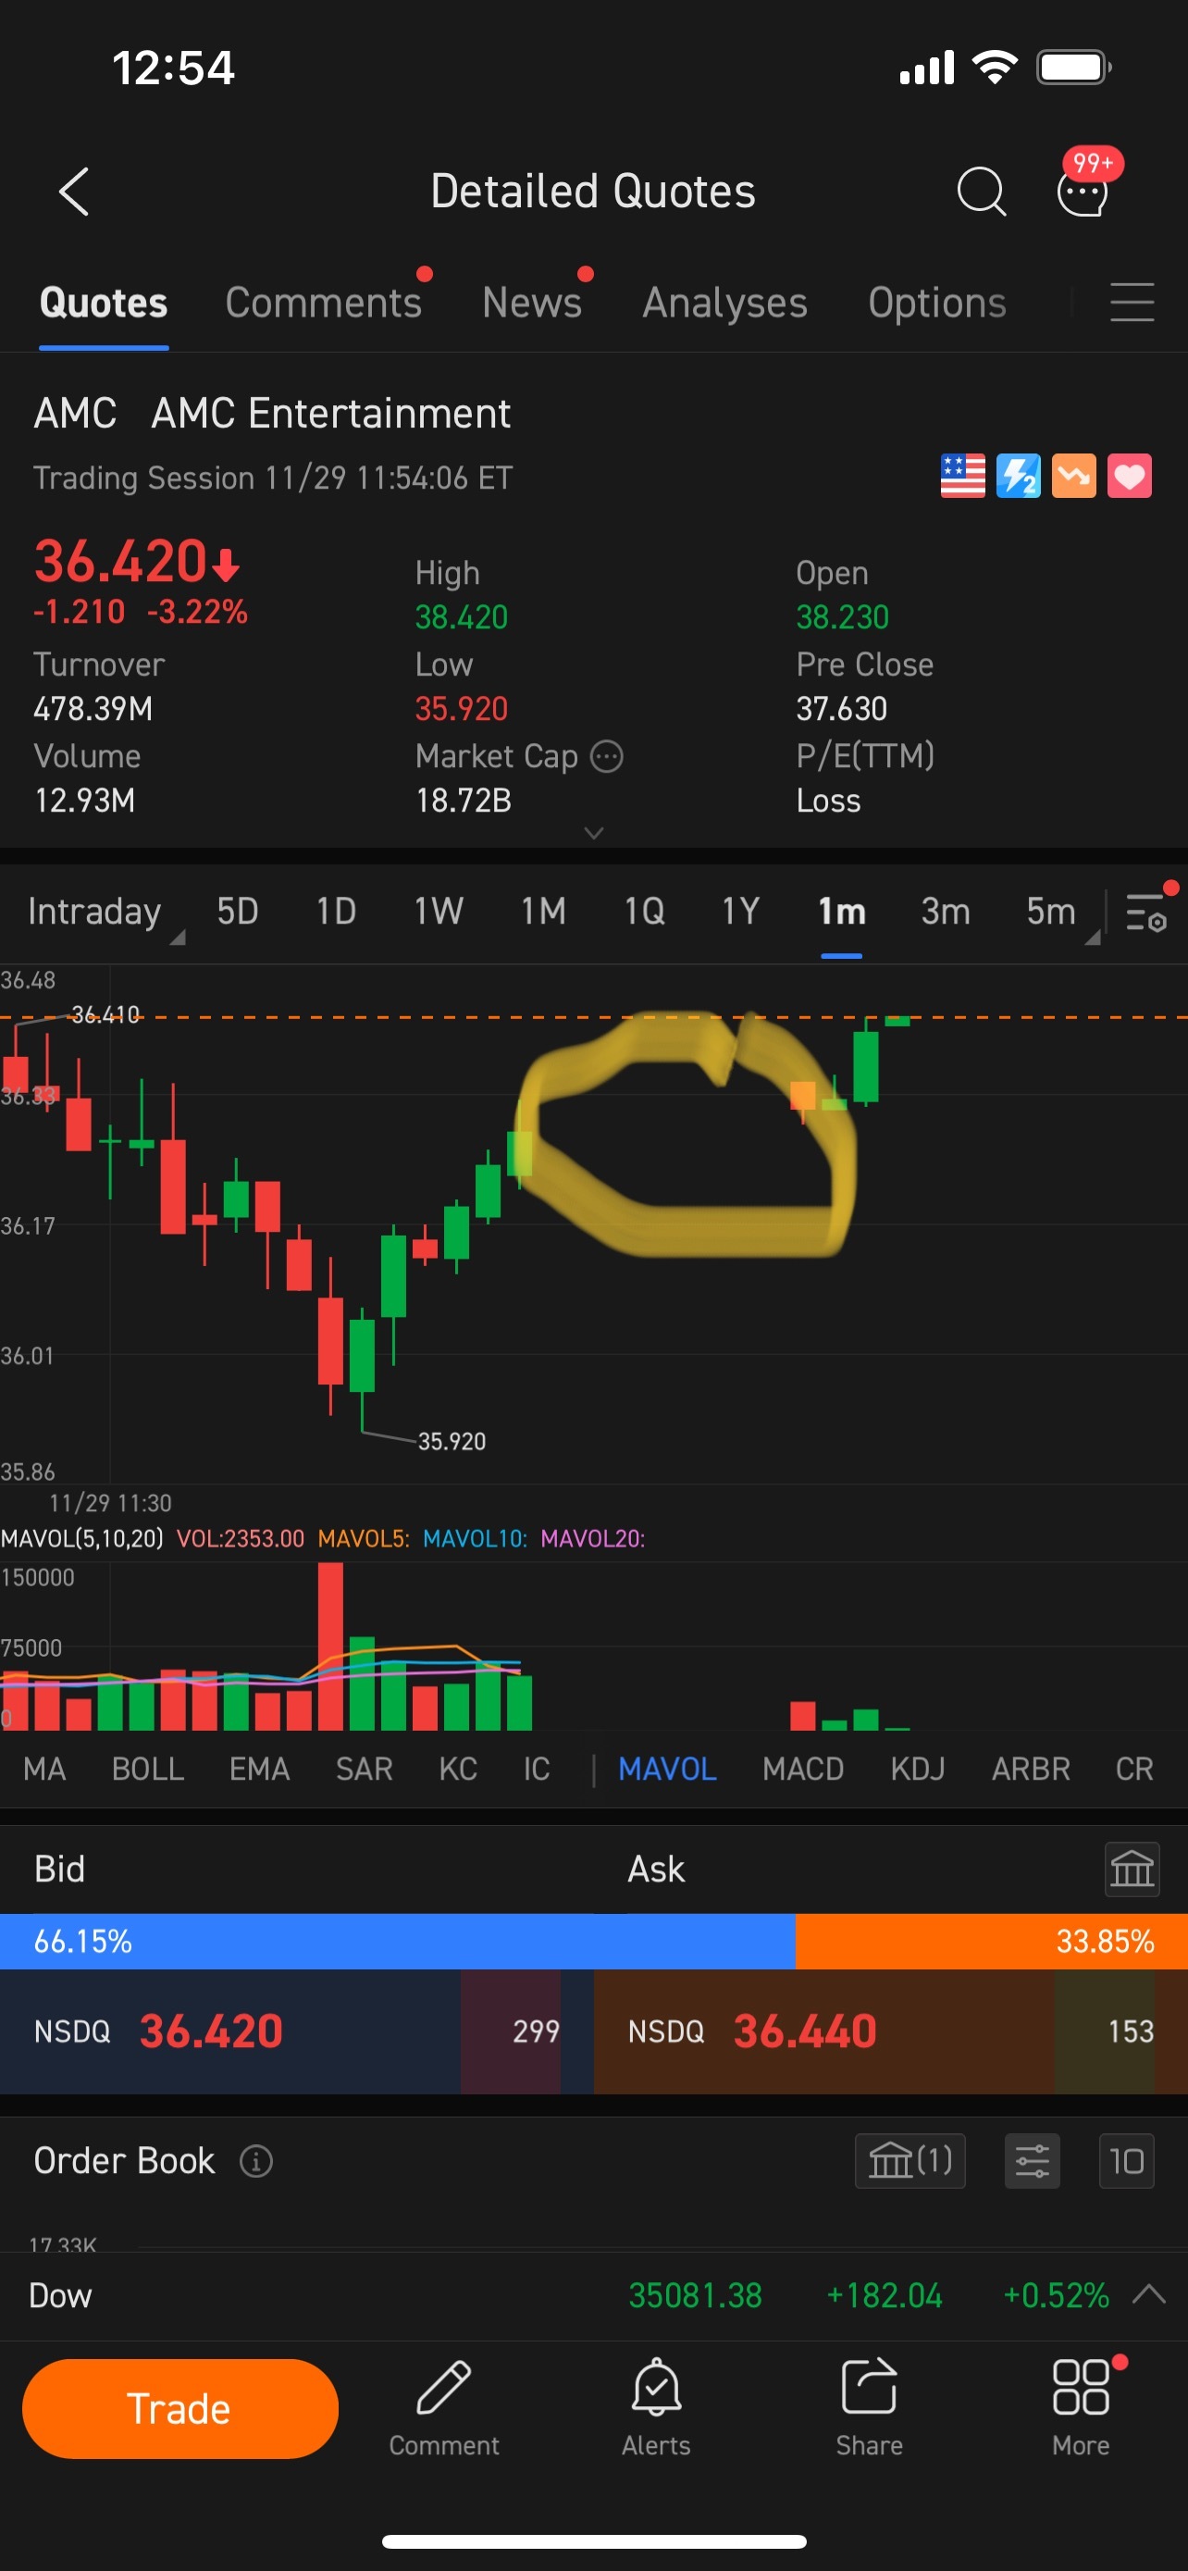This screenshot has width=1188, height=2571.
Task: Open order book filter sliders icon
Action: coord(1033,2161)
